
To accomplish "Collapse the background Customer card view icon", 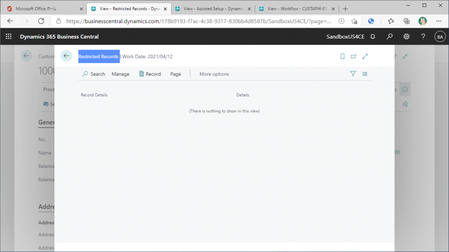I will pyautogui.click(x=405, y=56).
